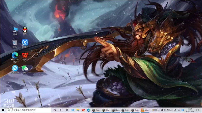Click the taskbar search input box

click(29, 110)
